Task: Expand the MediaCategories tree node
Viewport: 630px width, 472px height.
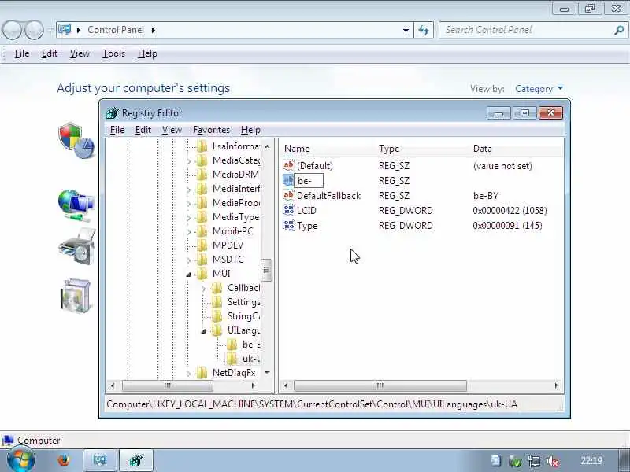Action: [188, 161]
